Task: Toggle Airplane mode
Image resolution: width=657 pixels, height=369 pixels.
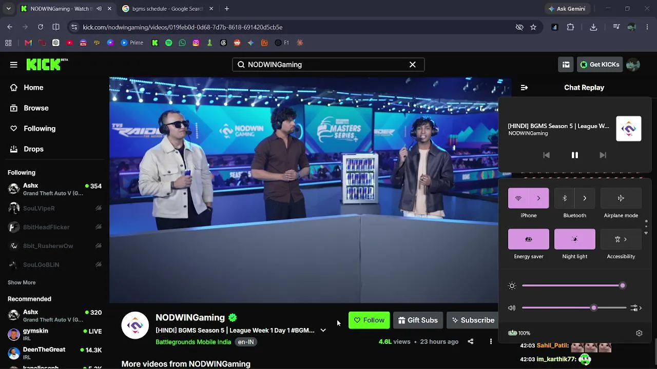Action: pos(621,198)
